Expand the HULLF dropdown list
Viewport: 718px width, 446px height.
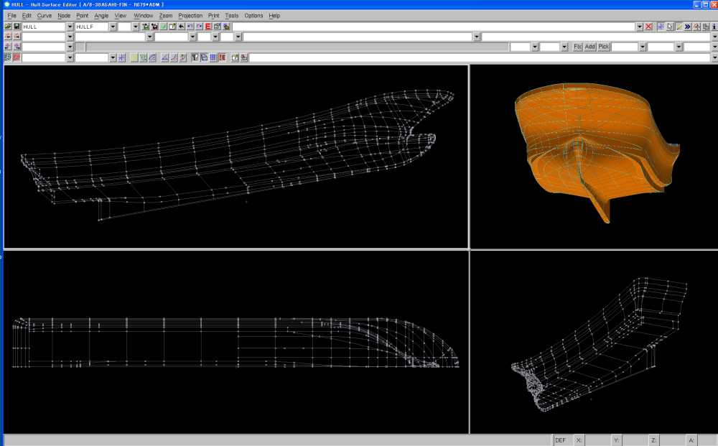[112, 27]
